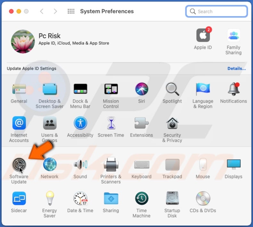Open Date & Time preferences
Screen dimensions: 253x227
[80, 198]
